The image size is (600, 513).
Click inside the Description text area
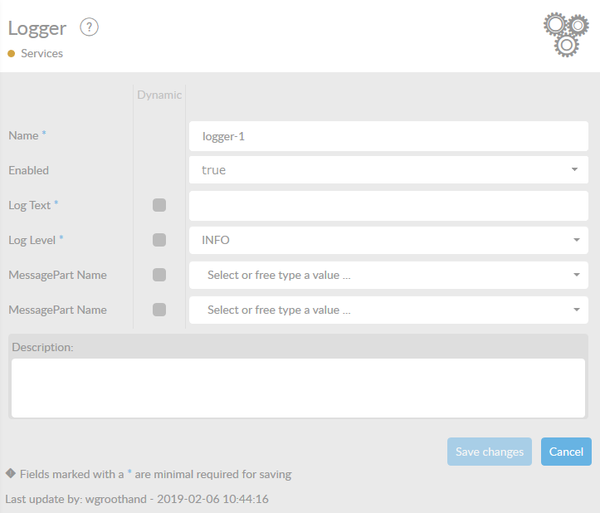297,387
